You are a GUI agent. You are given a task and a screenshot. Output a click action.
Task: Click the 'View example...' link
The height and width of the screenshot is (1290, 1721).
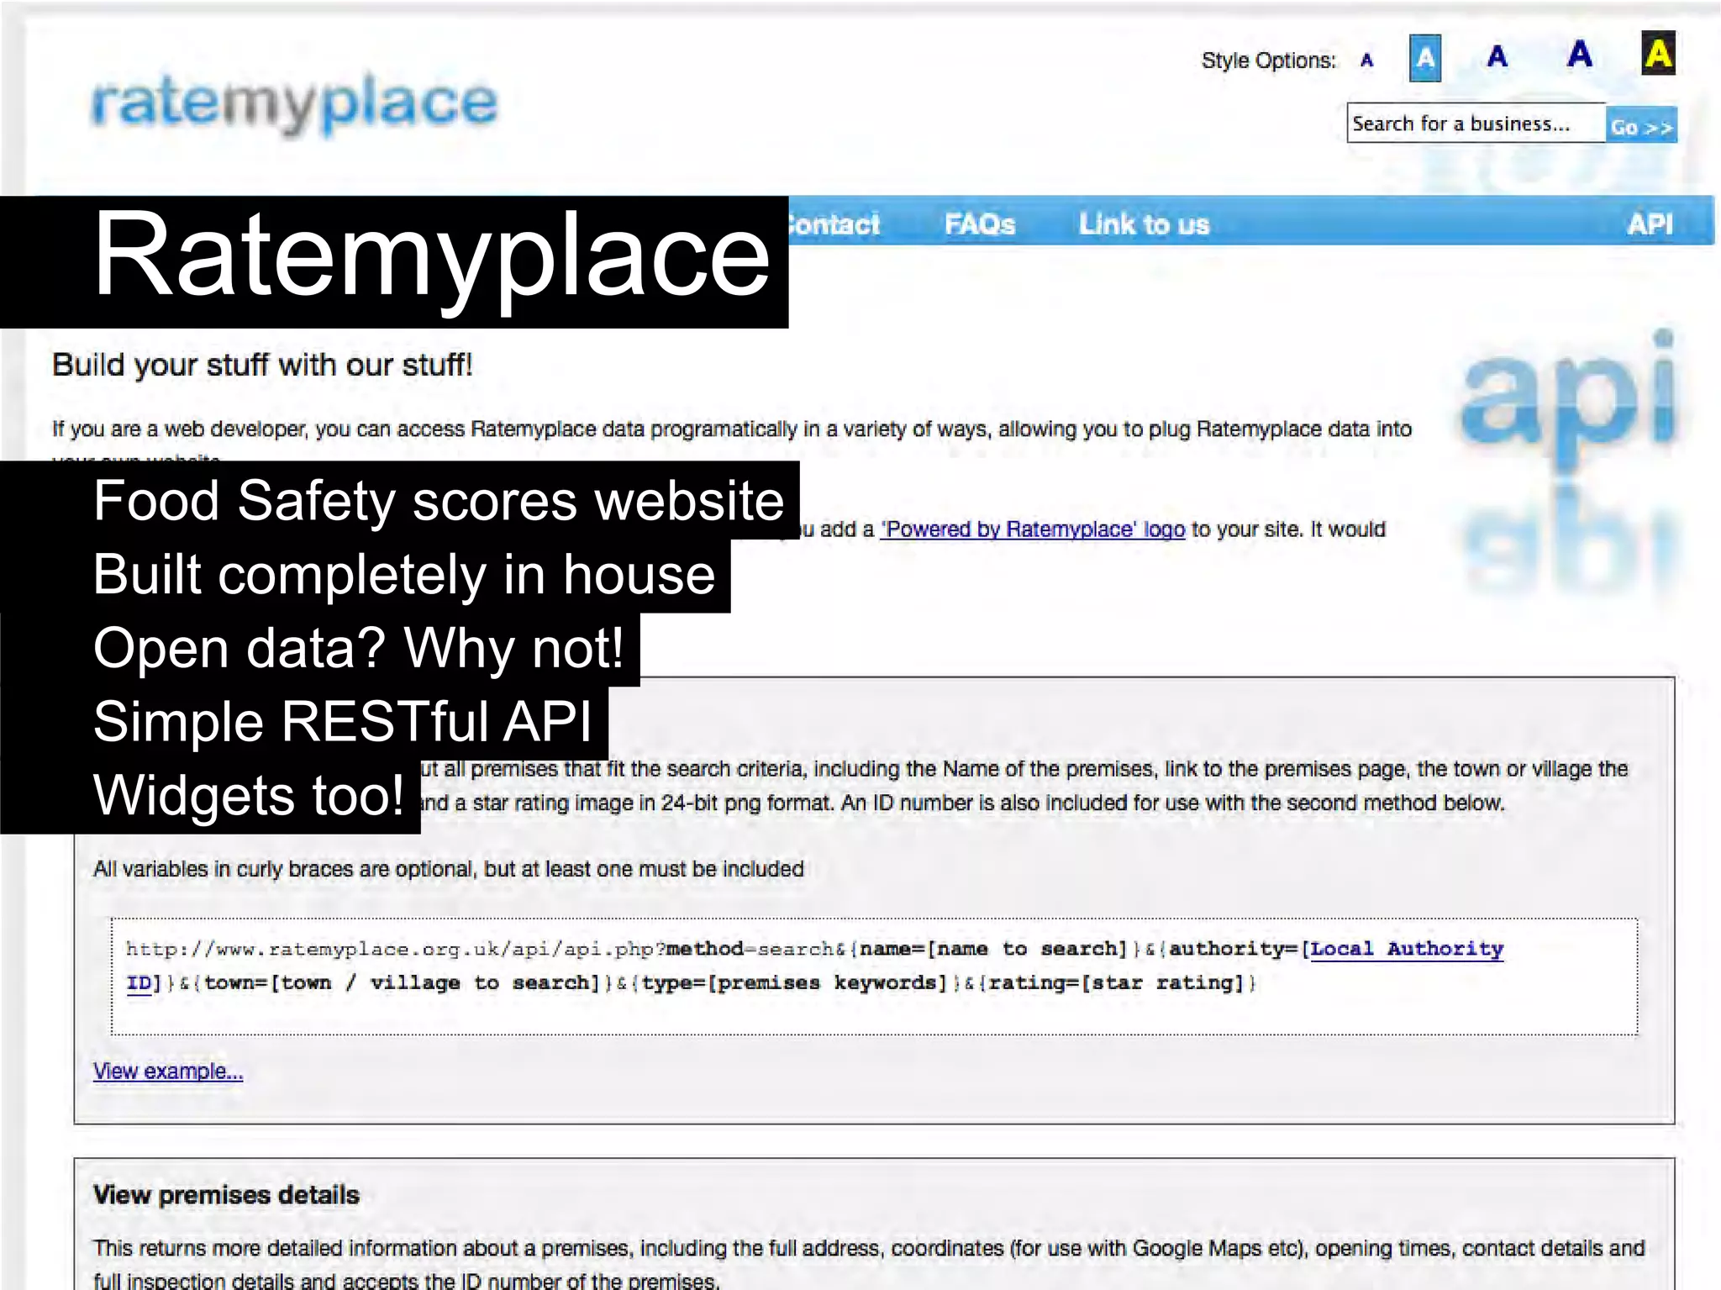coord(168,1071)
